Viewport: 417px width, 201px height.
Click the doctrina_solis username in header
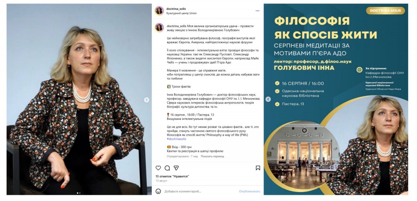tap(176, 9)
